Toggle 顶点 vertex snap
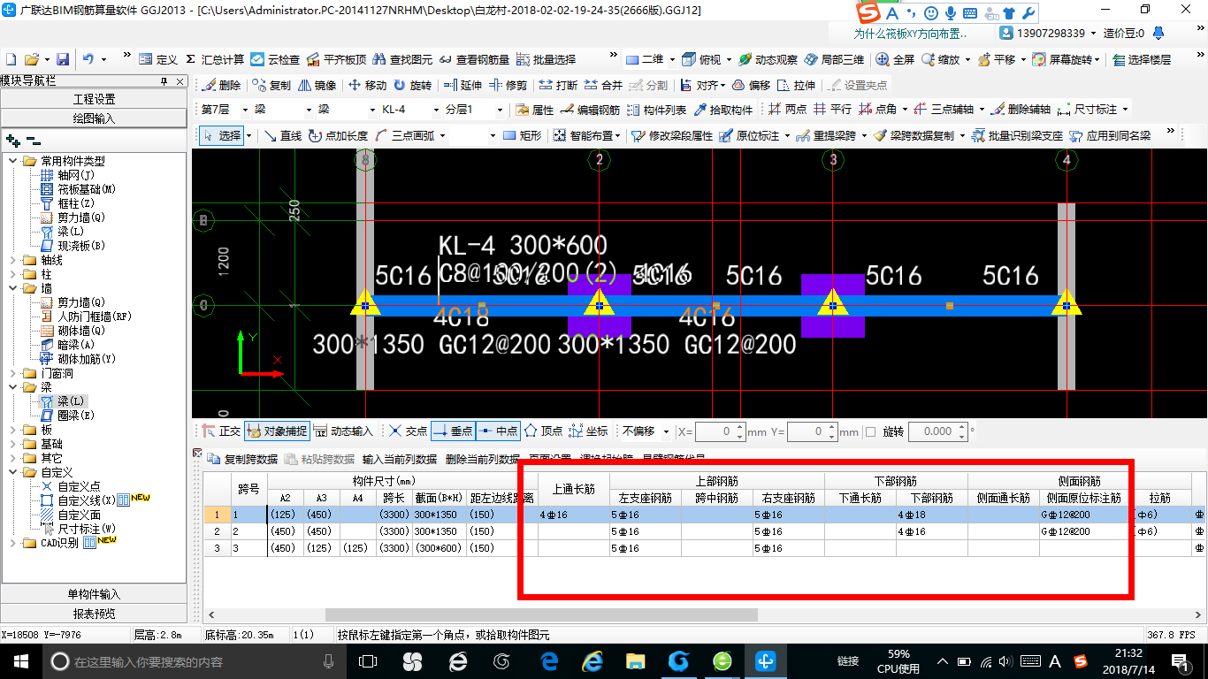Viewport: 1208px width, 679px height. [x=543, y=431]
